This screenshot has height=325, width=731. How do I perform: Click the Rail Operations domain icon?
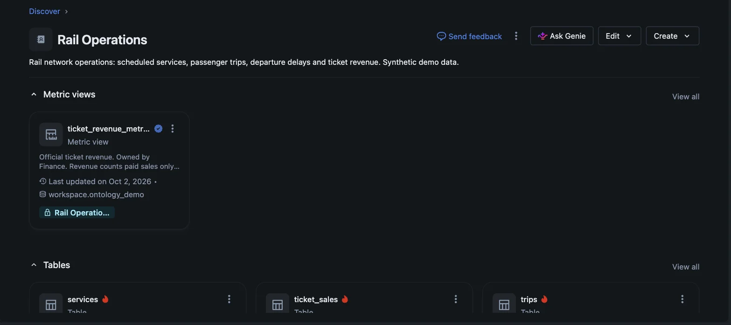coord(41,40)
